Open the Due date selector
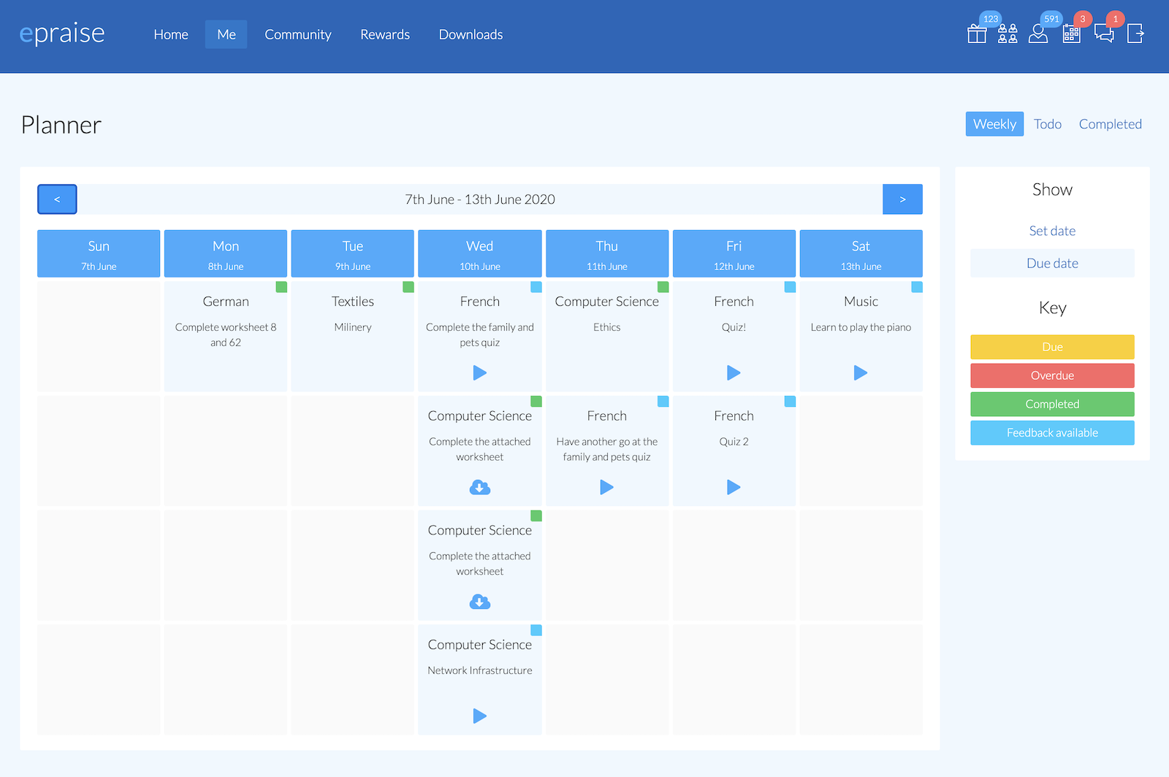The image size is (1169, 777). (x=1052, y=263)
